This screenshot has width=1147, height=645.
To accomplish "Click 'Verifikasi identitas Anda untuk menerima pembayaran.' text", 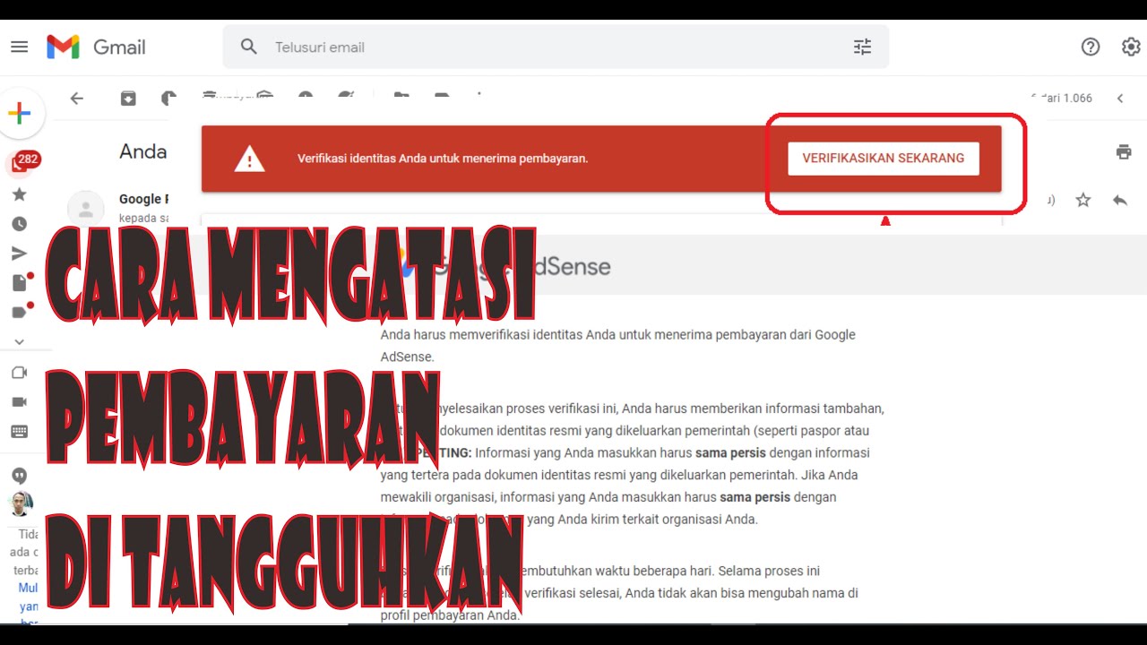I will [443, 159].
